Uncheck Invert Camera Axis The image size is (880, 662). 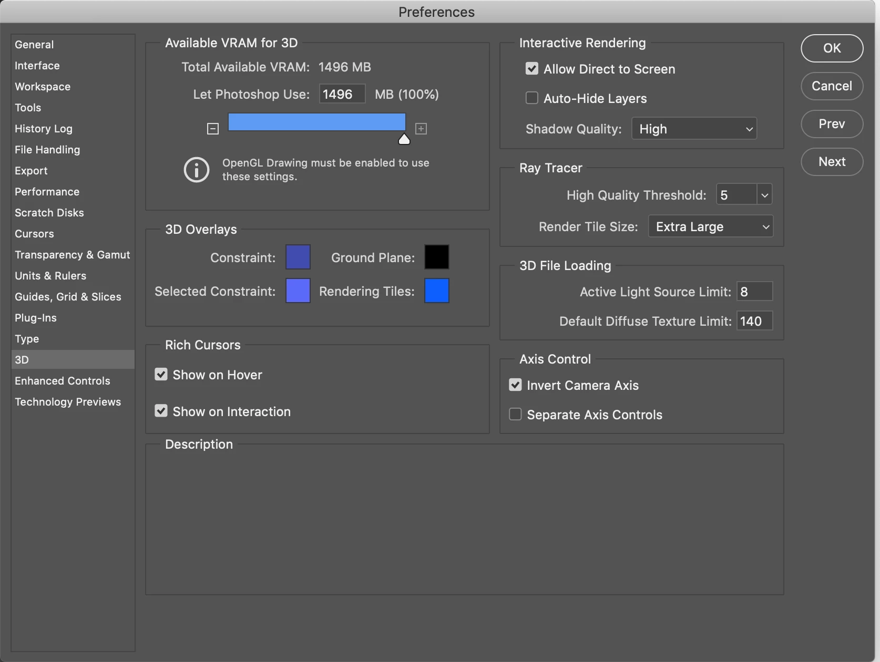point(515,385)
